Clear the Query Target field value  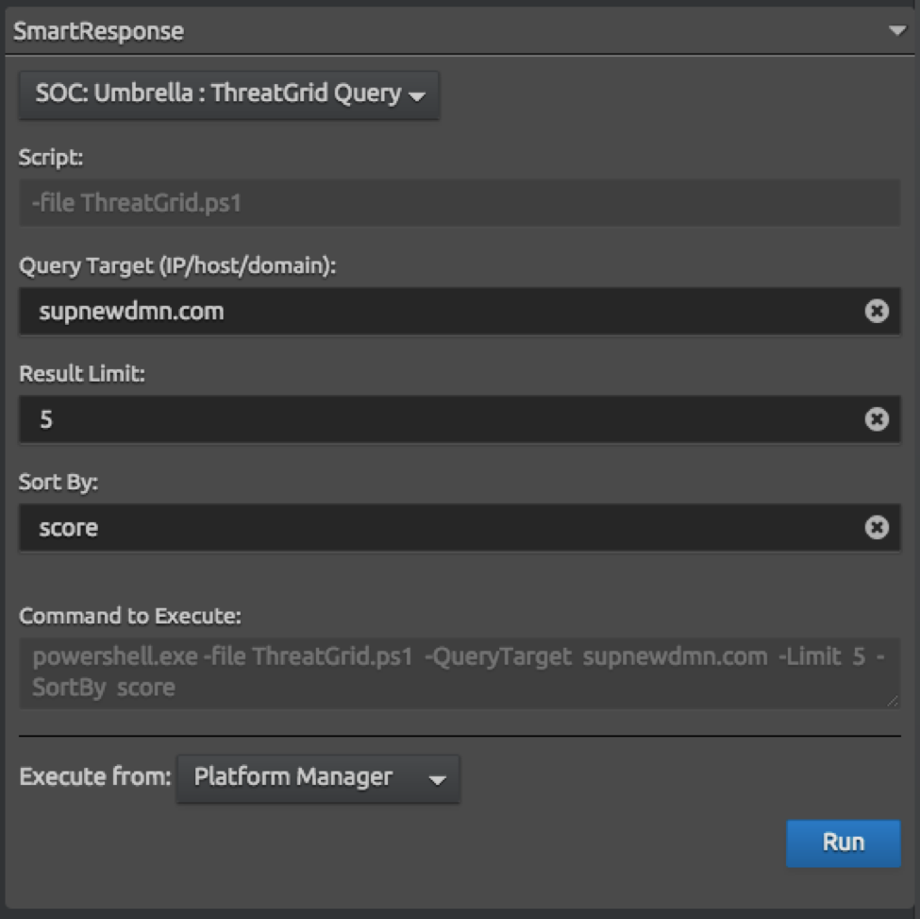coord(877,311)
